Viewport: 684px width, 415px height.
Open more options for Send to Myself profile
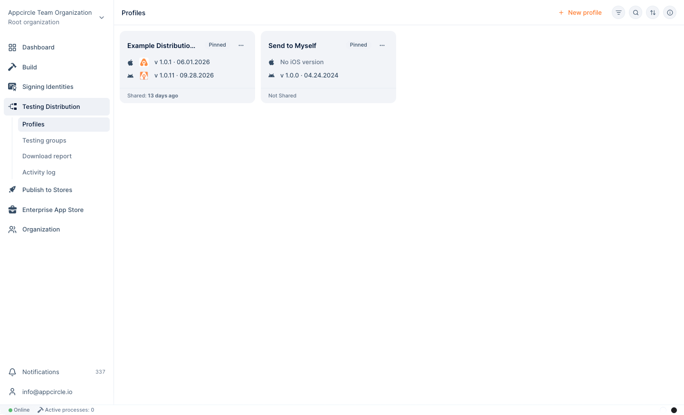(x=382, y=45)
